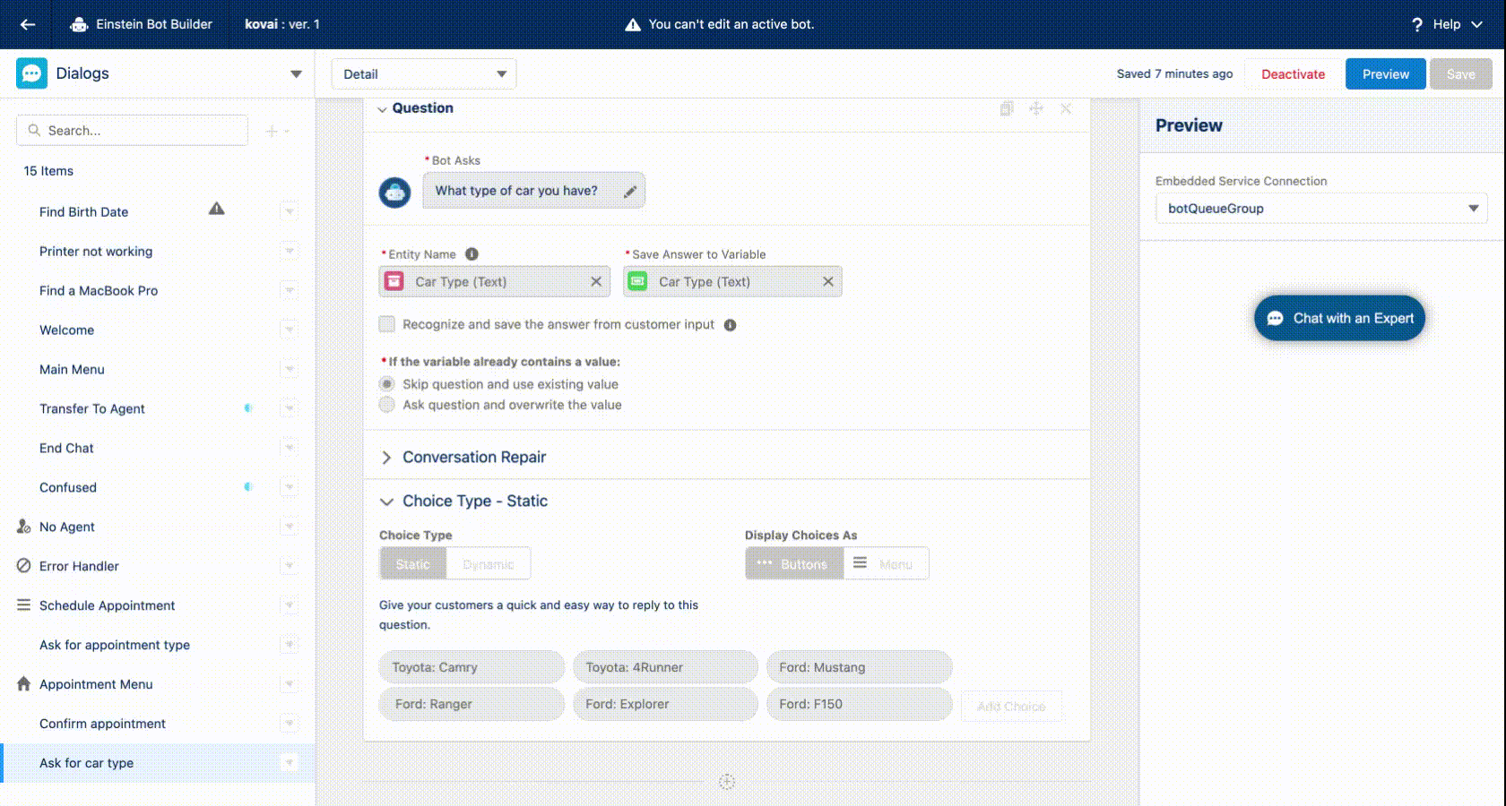Click Chat with an Expert in the preview
This screenshot has height=806, width=1506.
(x=1339, y=318)
